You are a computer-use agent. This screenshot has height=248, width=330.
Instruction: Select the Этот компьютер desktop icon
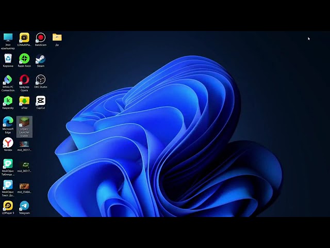[8, 41]
